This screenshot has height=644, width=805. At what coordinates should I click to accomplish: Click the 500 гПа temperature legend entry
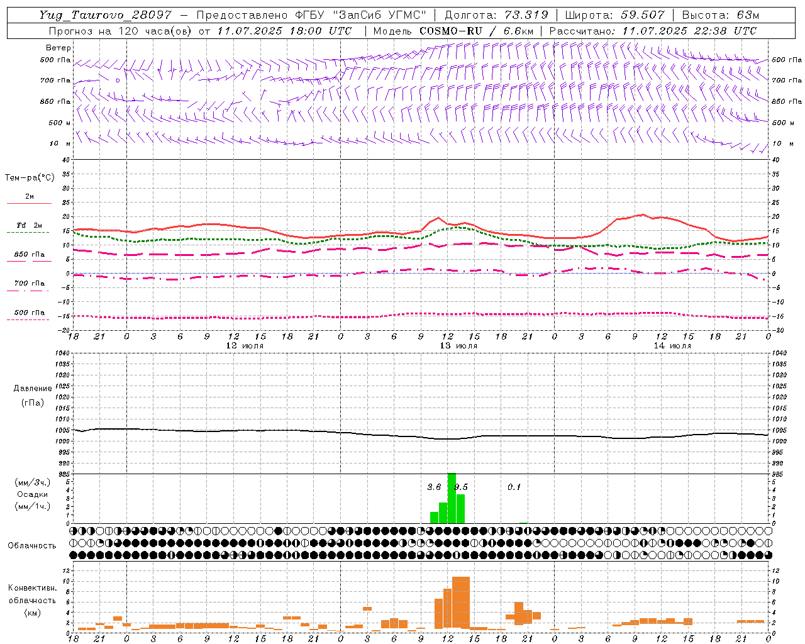coord(30,313)
